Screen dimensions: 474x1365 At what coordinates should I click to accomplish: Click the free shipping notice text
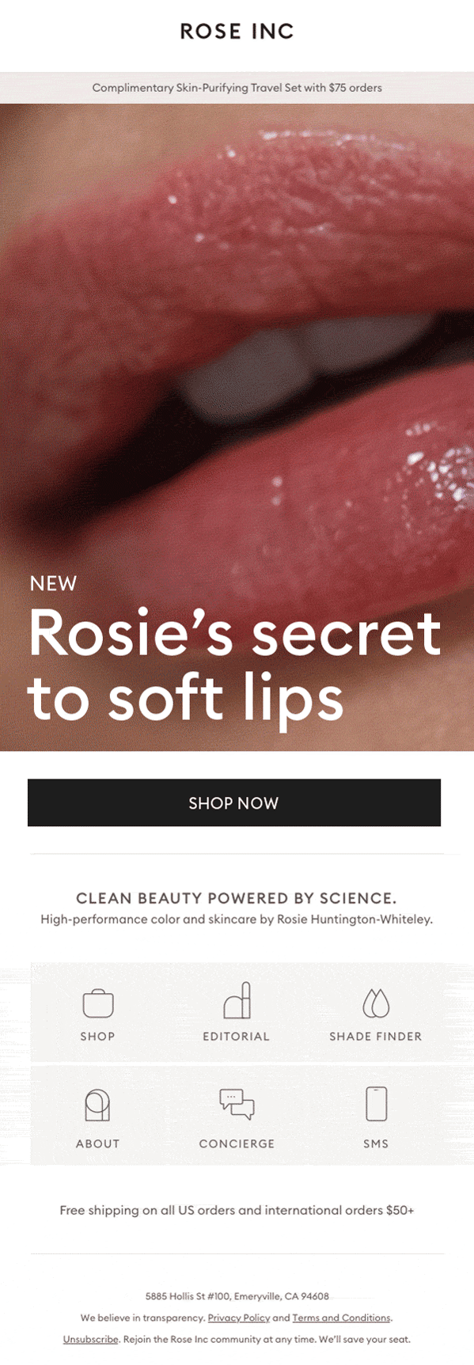[237, 1211]
